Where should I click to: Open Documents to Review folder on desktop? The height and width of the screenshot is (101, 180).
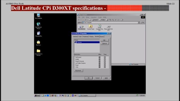(x=39, y=52)
